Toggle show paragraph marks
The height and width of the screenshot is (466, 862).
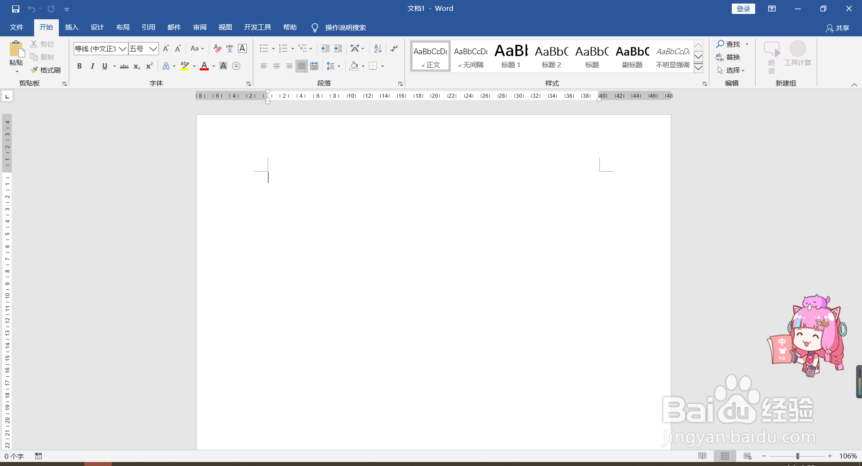pyautogui.click(x=394, y=48)
